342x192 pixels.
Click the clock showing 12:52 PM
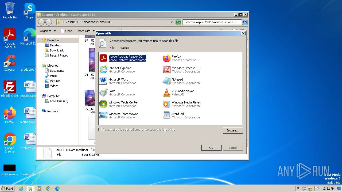pyautogui.click(x=328, y=189)
